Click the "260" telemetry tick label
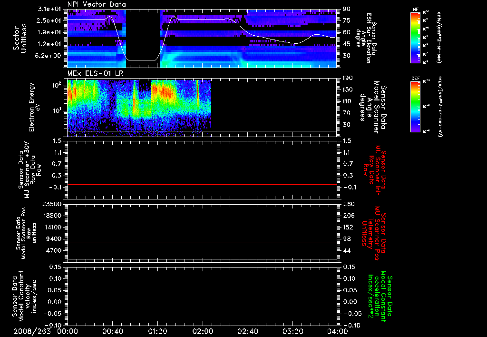 (348, 204)
